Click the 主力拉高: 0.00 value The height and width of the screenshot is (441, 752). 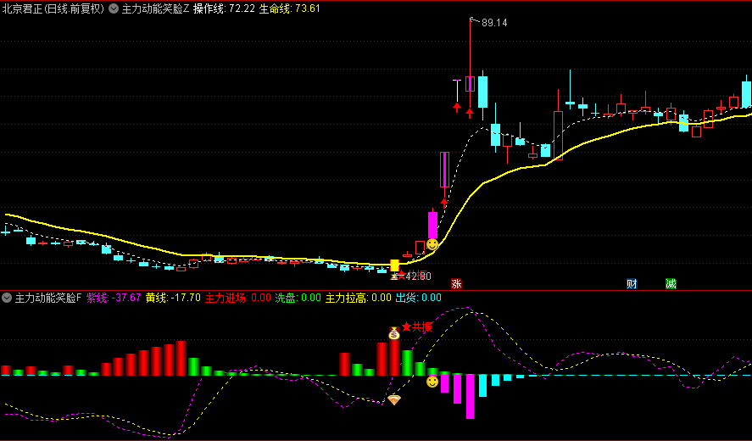pos(359,298)
